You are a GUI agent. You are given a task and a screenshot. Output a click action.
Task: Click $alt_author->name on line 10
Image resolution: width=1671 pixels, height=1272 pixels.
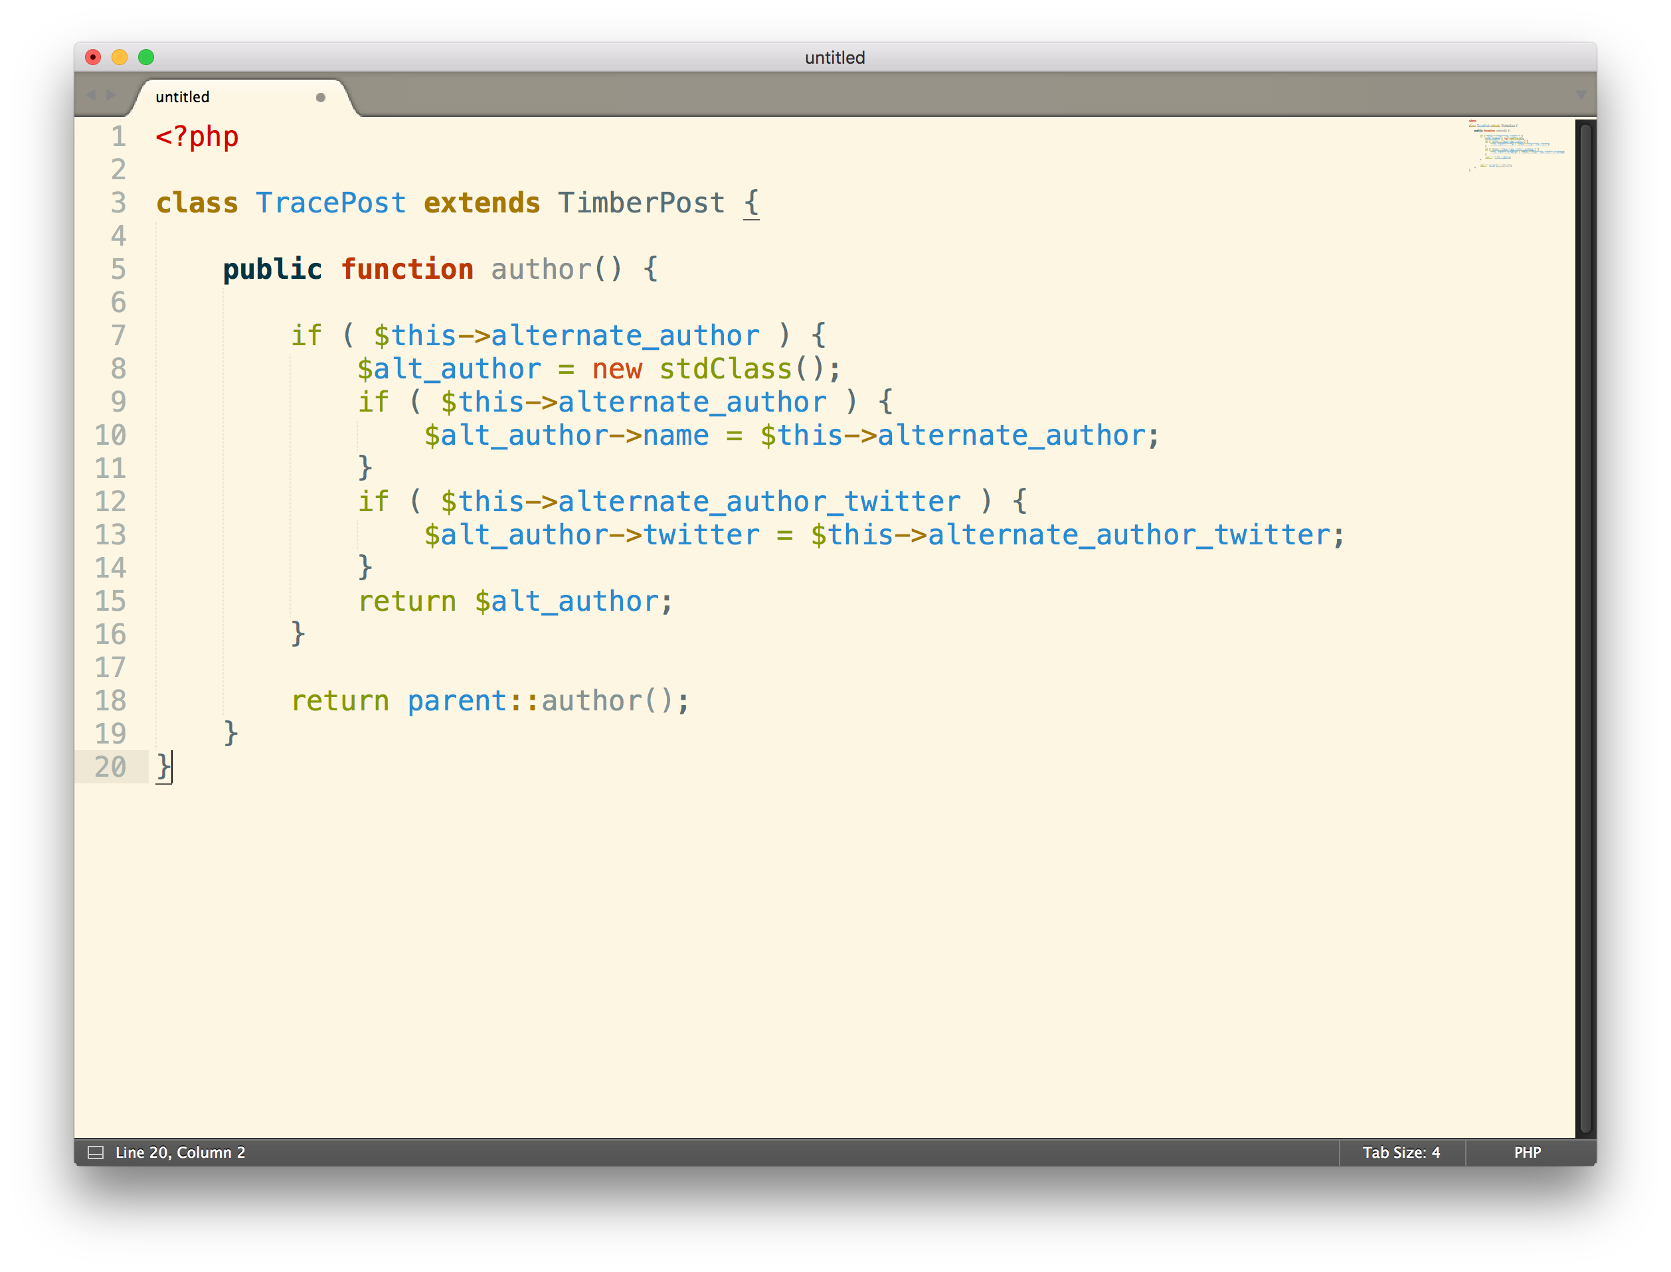pyautogui.click(x=567, y=436)
